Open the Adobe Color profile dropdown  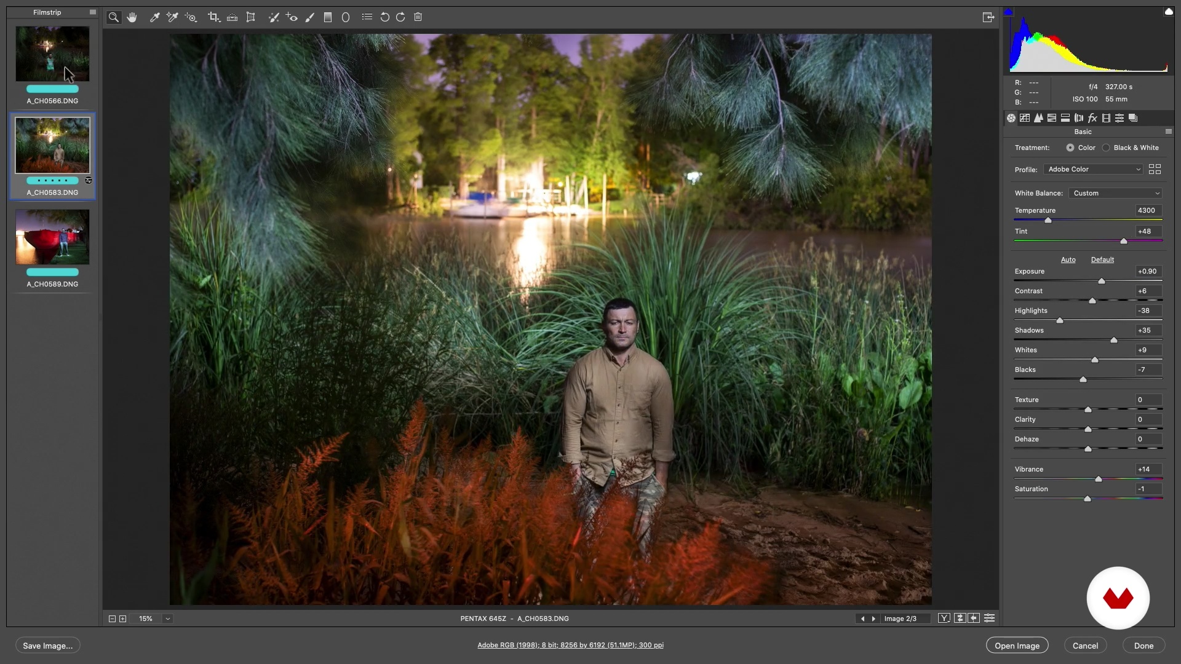point(1093,169)
